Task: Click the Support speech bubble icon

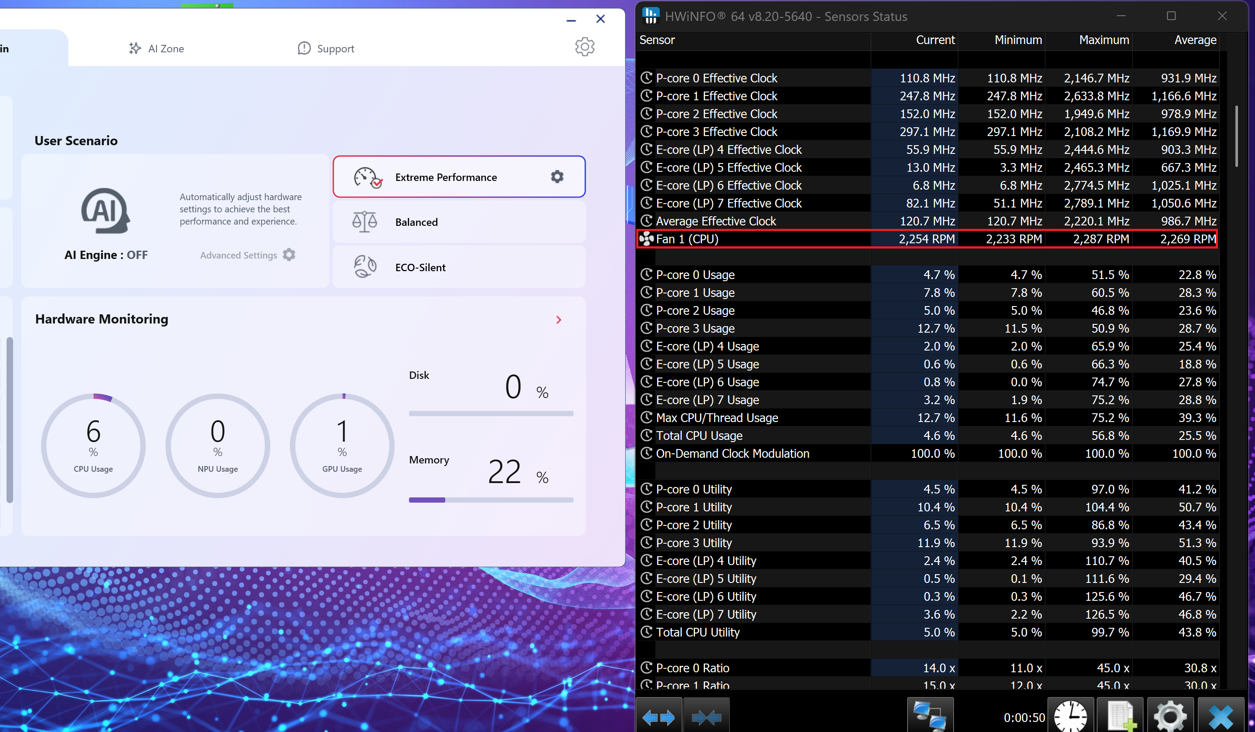Action: pos(304,48)
